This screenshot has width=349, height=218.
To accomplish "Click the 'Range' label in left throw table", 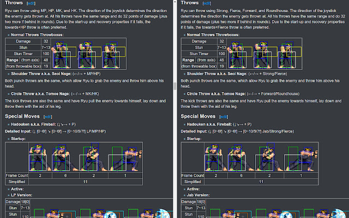I will pyautogui.click(x=12, y=60).
